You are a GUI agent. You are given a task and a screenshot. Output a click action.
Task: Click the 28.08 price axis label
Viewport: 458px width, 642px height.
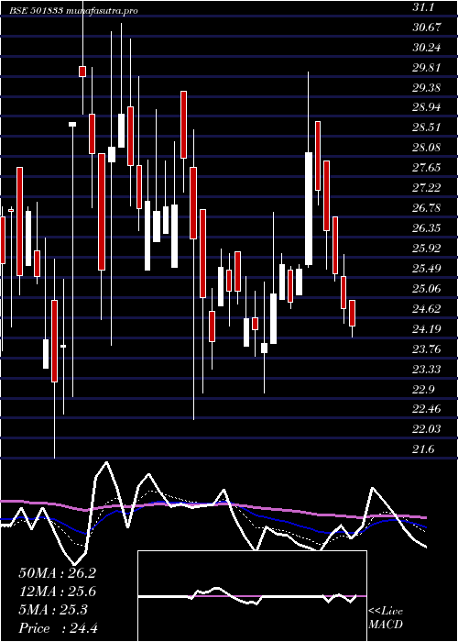(428, 148)
